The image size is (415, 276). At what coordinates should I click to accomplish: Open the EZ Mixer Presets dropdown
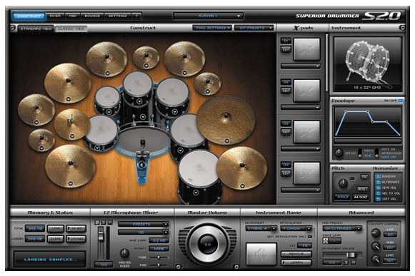tap(143, 224)
